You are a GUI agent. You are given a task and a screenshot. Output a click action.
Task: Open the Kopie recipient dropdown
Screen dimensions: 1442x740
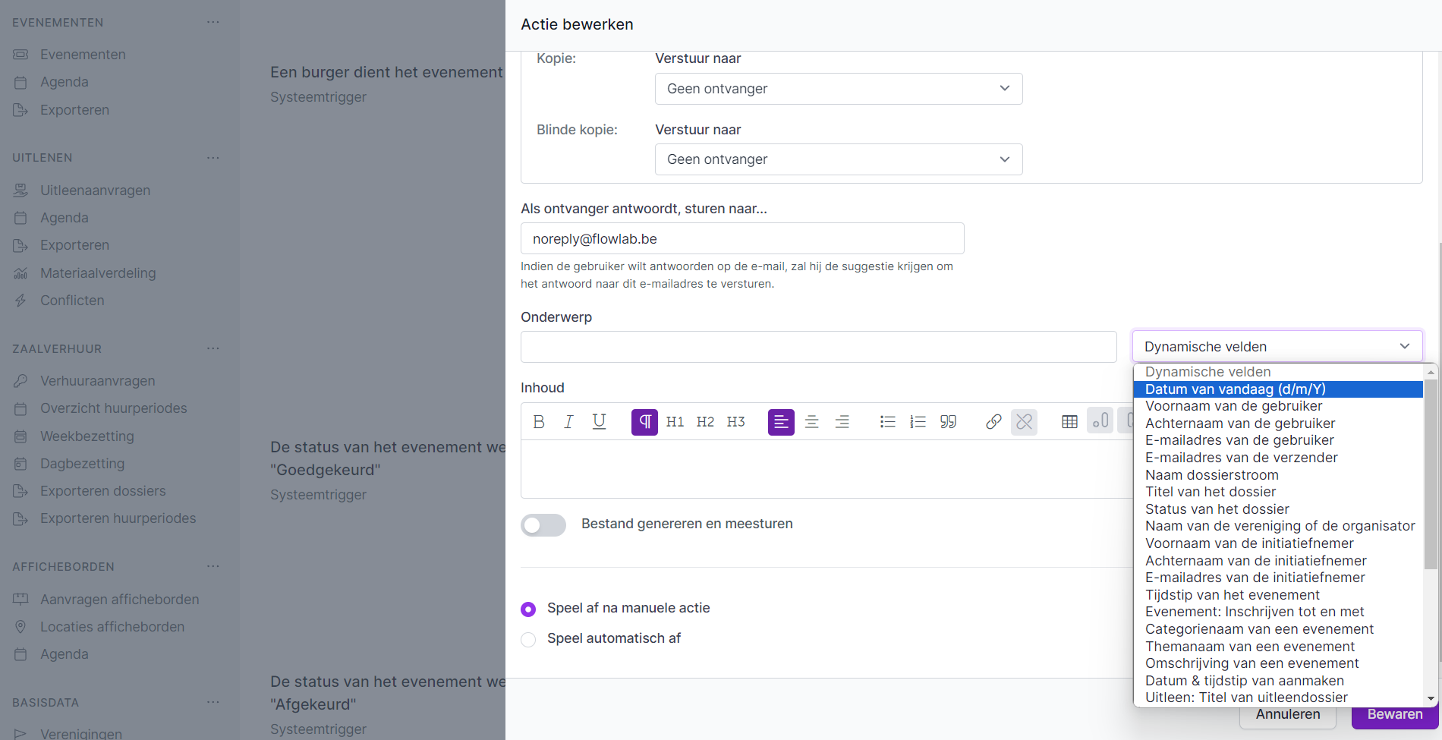838,89
